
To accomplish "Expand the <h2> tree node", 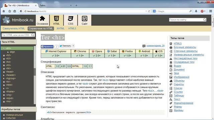I will (4, 55).
